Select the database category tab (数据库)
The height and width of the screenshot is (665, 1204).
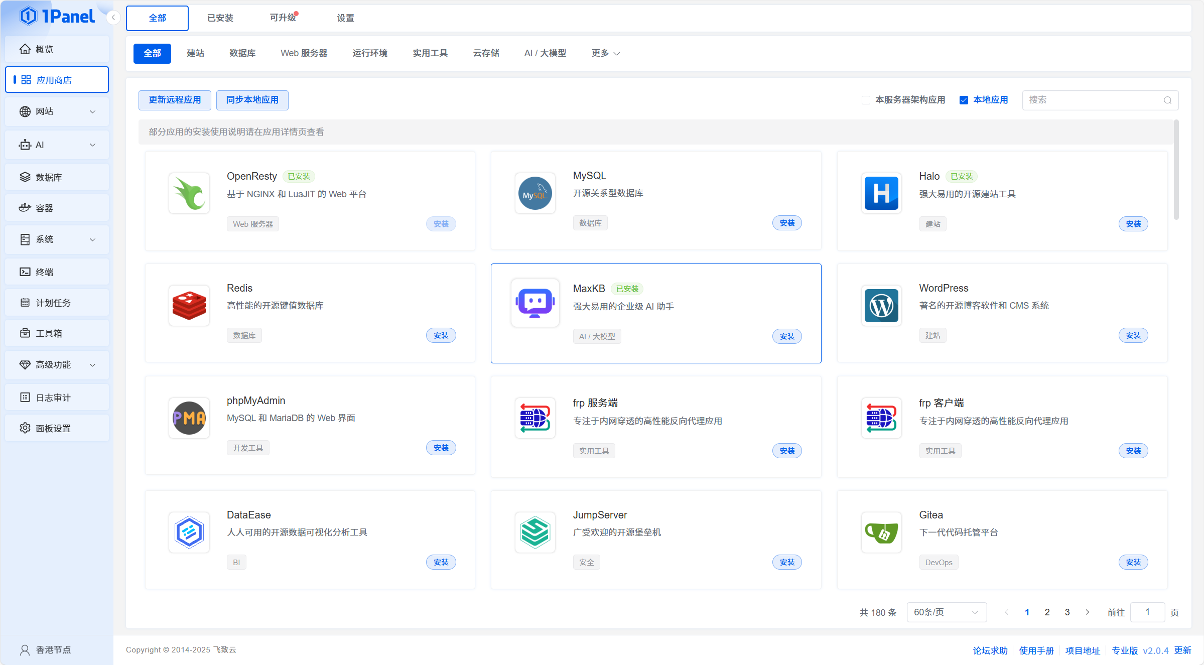click(x=242, y=53)
